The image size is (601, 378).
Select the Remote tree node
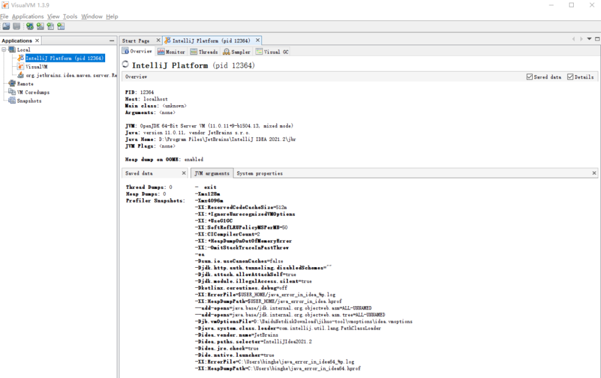[x=25, y=84]
